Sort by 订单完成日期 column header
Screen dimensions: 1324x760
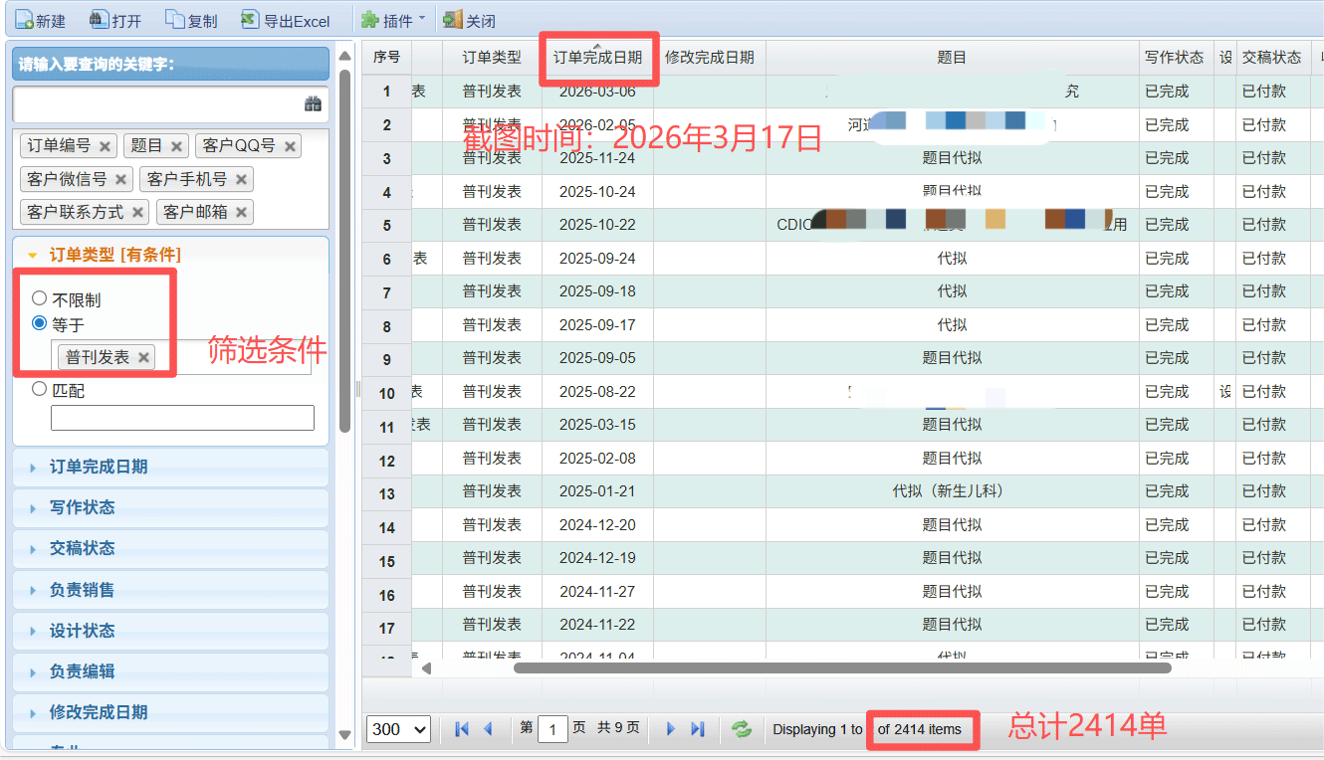597,58
